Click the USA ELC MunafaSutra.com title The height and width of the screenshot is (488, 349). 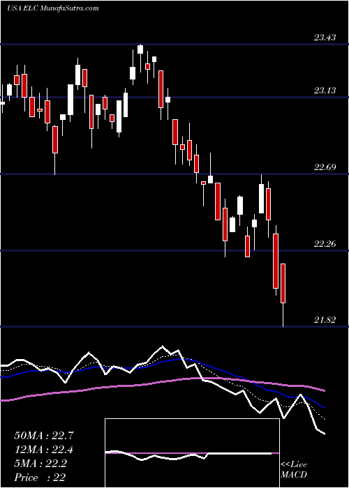coord(52,8)
